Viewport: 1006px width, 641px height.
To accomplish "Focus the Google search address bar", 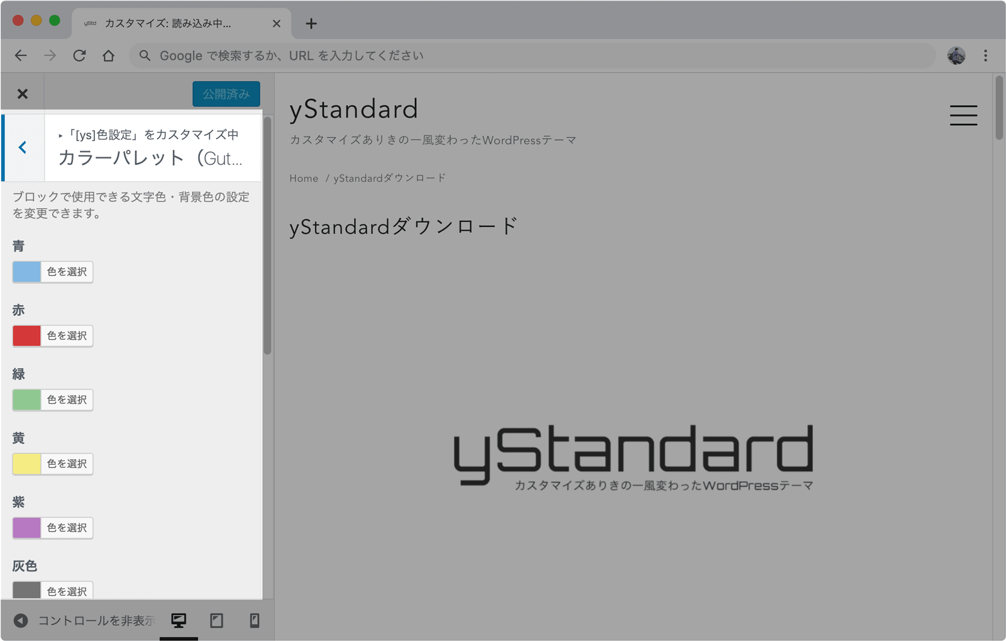I will [x=532, y=55].
